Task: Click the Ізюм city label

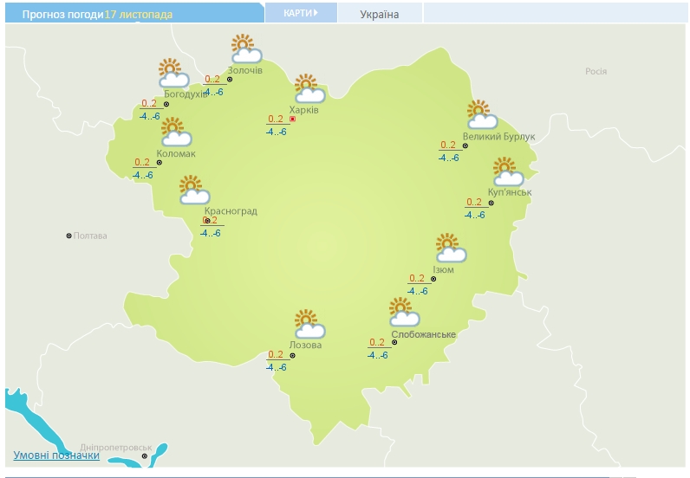Action: coord(443,269)
